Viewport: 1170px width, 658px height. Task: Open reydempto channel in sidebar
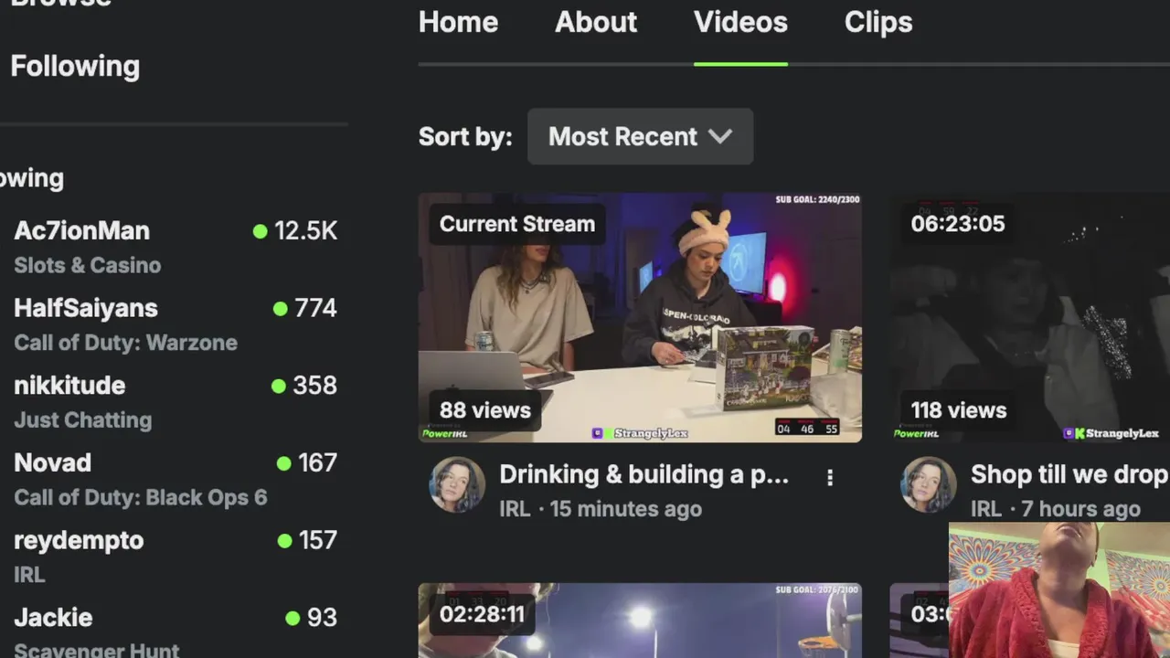tap(79, 540)
